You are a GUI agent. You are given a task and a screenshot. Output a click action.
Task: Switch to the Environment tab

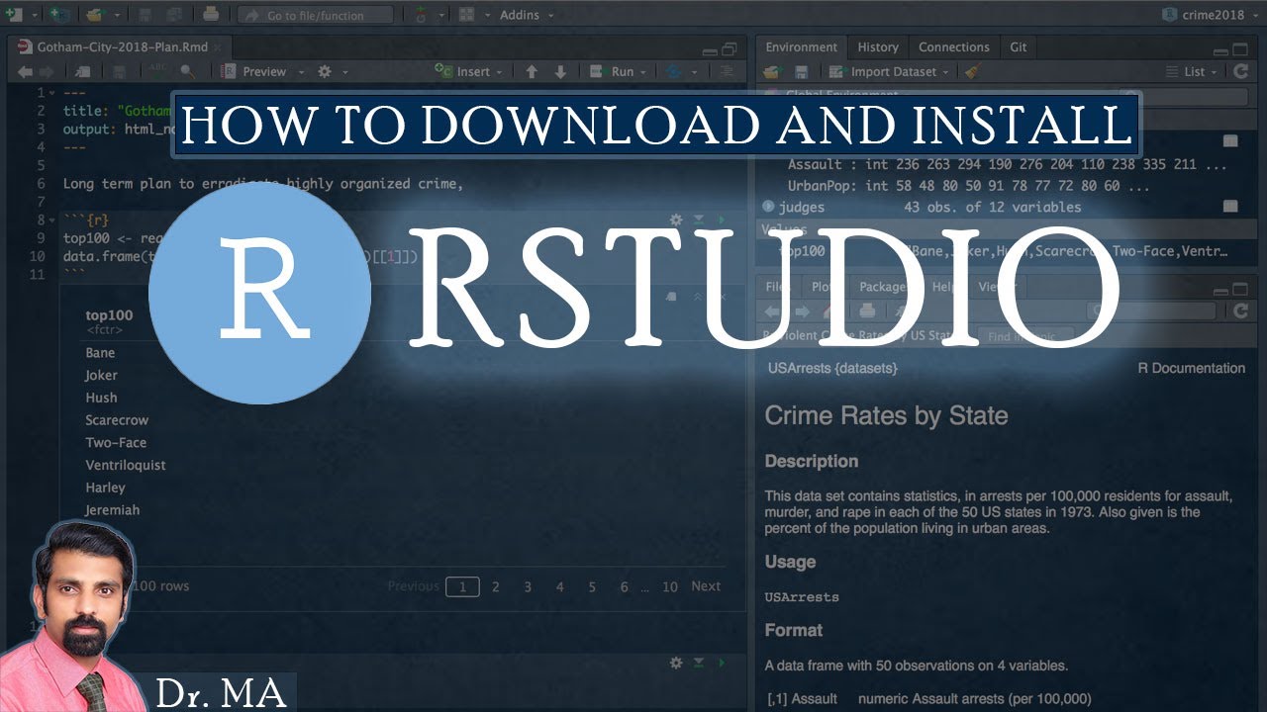801,46
